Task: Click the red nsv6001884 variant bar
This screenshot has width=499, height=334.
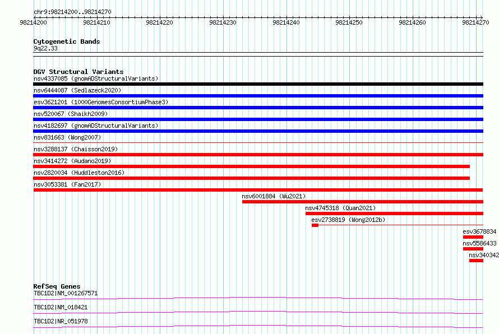Action: coord(363,202)
